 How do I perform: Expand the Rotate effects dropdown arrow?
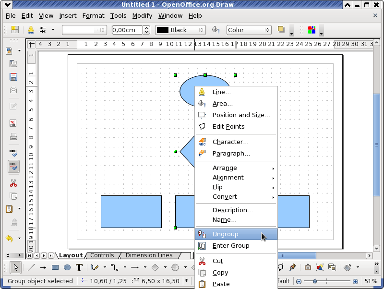point(358,267)
